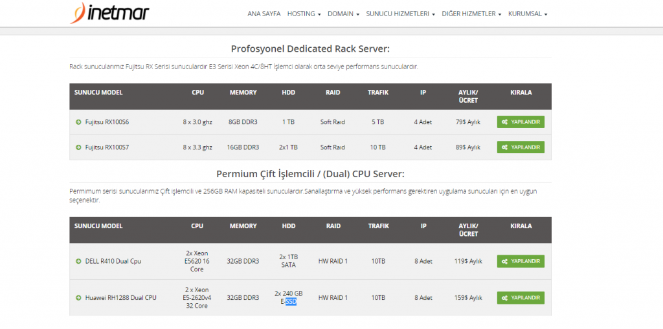The width and height of the screenshot is (663, 329).
Task: Configure the Fujitsu RX100S6 server with YAPILANDIR
Action: pos(521,122)
